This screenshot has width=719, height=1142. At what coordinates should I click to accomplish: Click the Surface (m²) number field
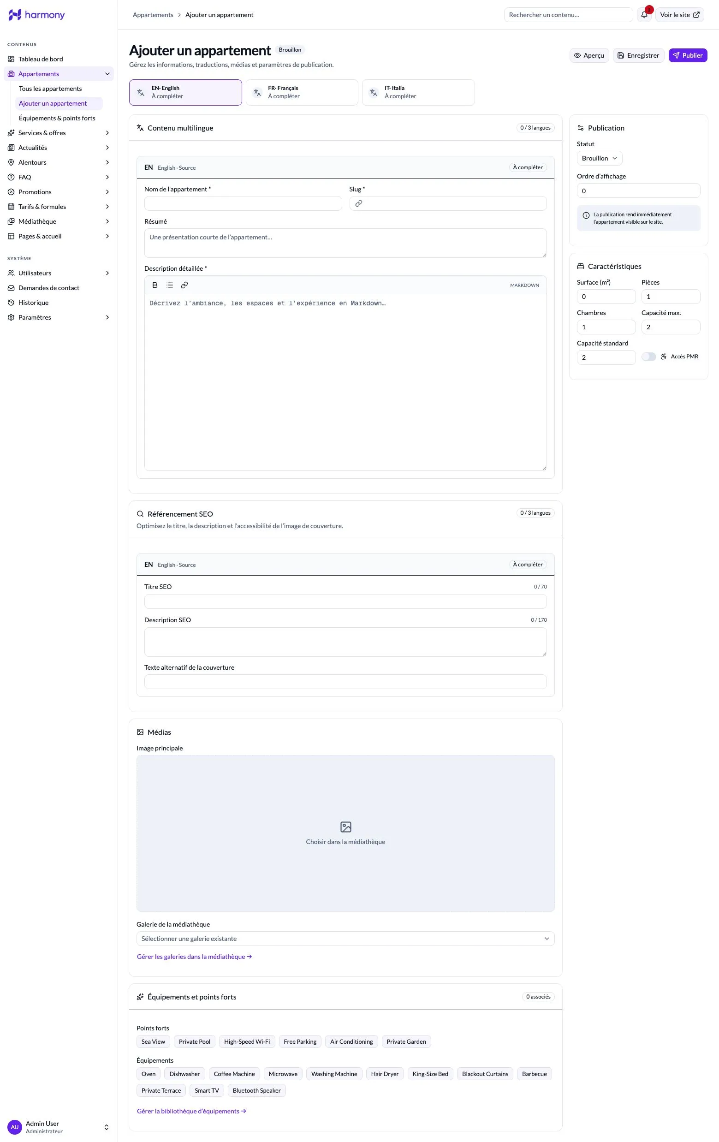[606, 297]
